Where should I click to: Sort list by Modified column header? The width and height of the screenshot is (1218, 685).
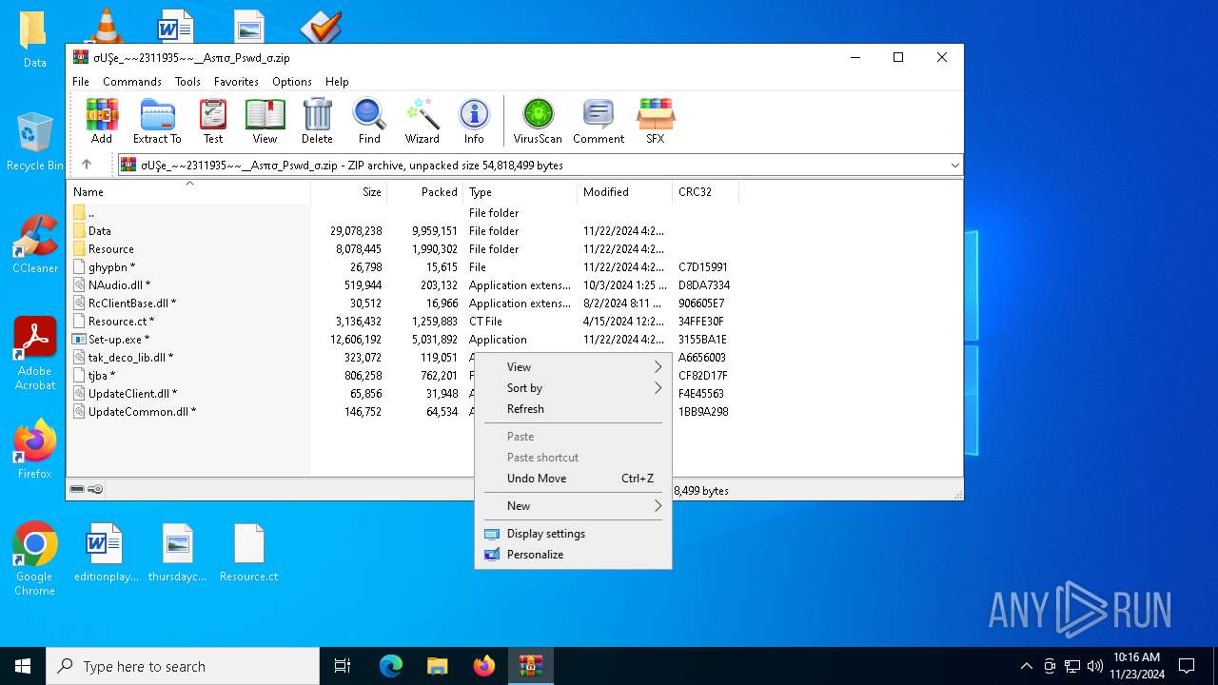coord(625,192)
